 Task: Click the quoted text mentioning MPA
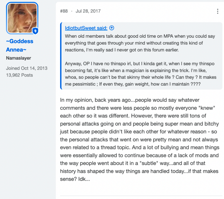pos(140,43)
